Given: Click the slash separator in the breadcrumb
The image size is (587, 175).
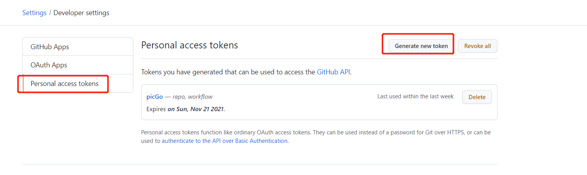Looking at the screenshot, I should click(50, 13).
